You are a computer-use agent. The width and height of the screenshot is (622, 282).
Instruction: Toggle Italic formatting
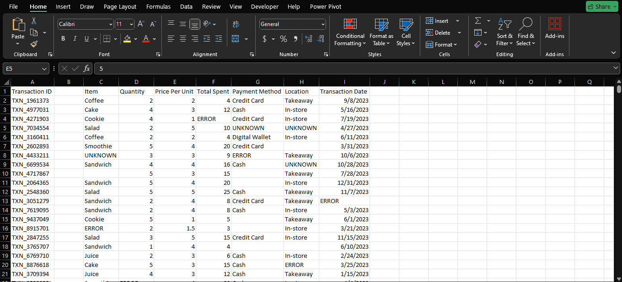click(x=75, y=39)
